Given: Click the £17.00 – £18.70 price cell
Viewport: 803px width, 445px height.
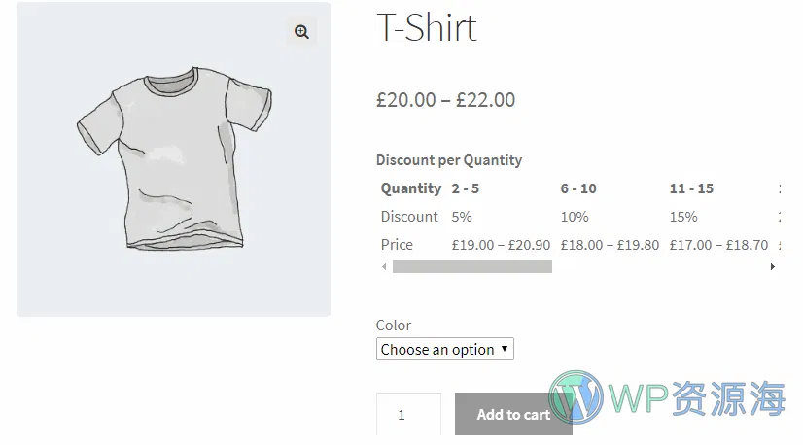Looking at the screenshot, I should pos(718,245).
